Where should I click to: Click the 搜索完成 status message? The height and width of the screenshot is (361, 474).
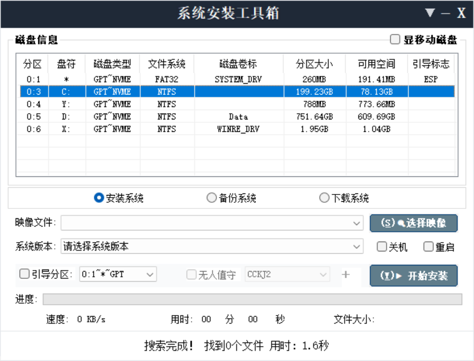(x=236, y=345)
